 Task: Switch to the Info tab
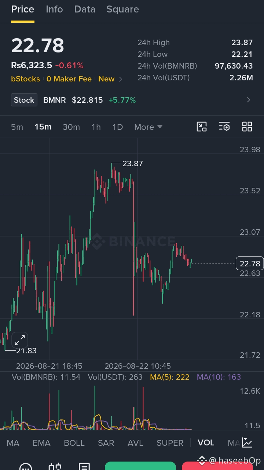(x=54, y=9)
